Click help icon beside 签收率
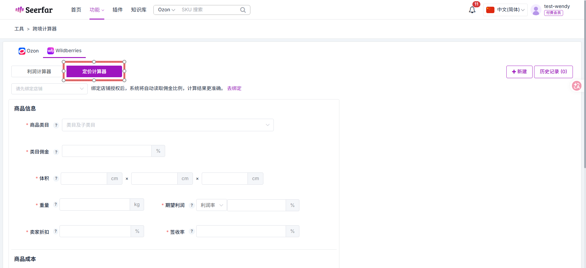586x268 pixels. pyautogui.click(x=192, y=231)
